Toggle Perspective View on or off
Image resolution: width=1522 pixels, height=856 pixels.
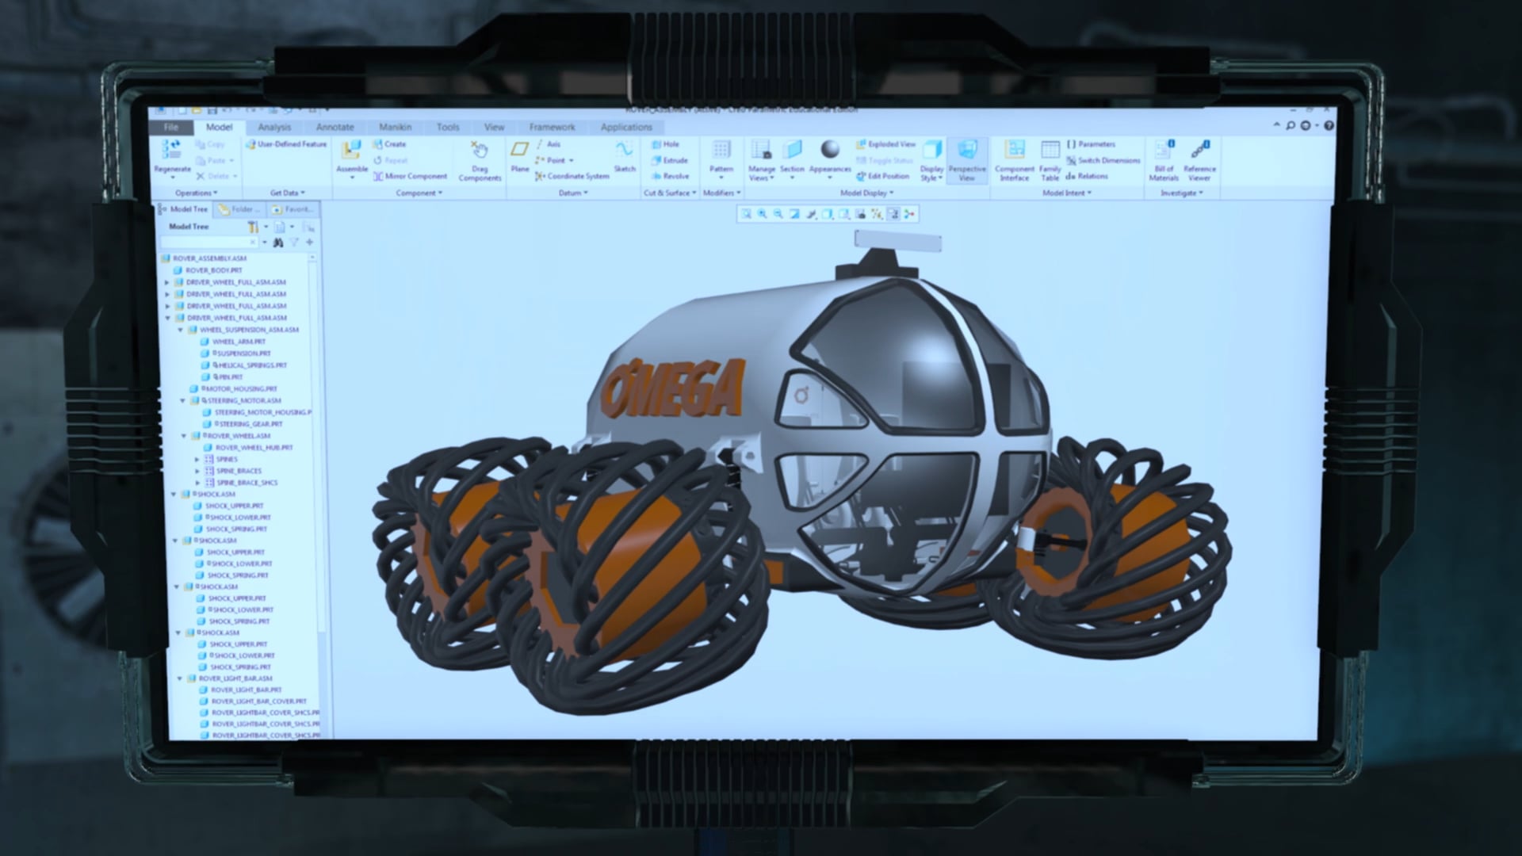(x=967, y=159)
